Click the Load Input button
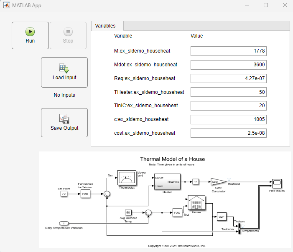The height and width of the screenshot is (252, 293). pyautogui.click(x=64, y=72)
